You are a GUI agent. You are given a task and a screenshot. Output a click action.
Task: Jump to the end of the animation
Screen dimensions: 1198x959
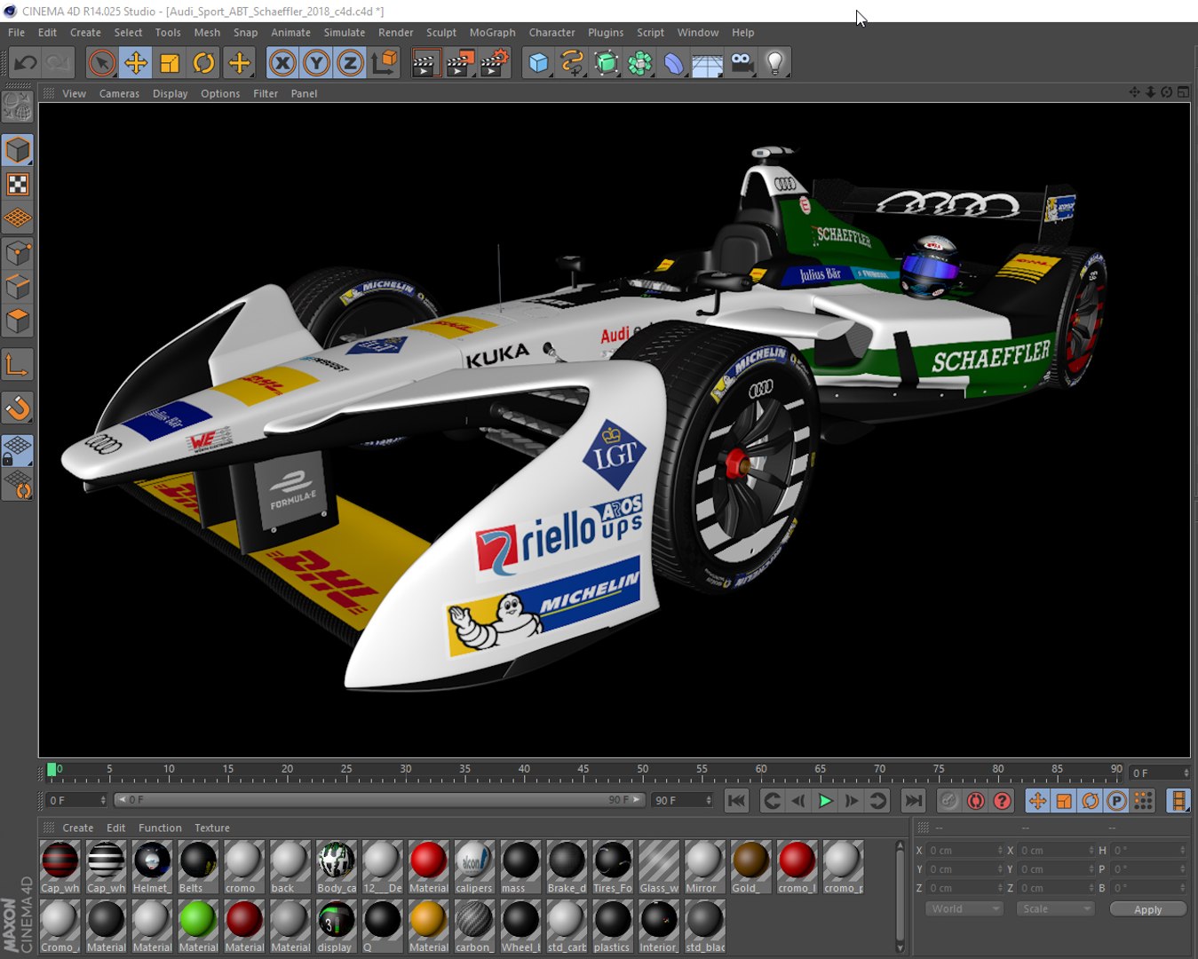click(913, 801)
